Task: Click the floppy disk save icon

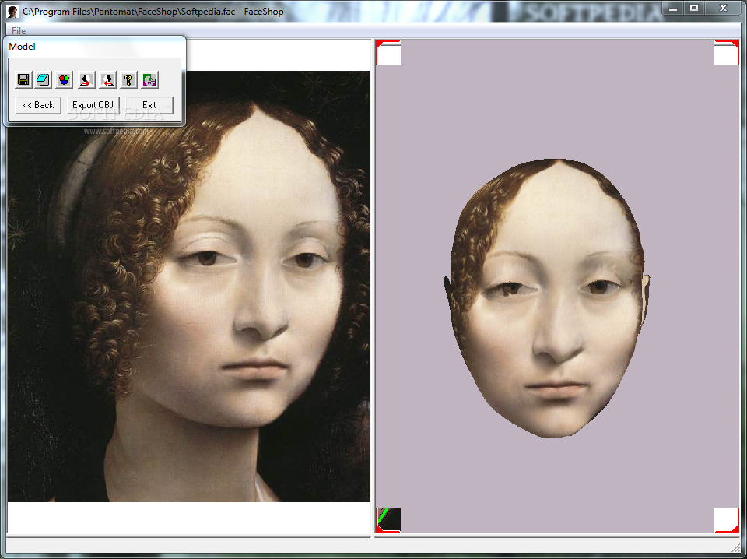Action: (x=23, y=79)
